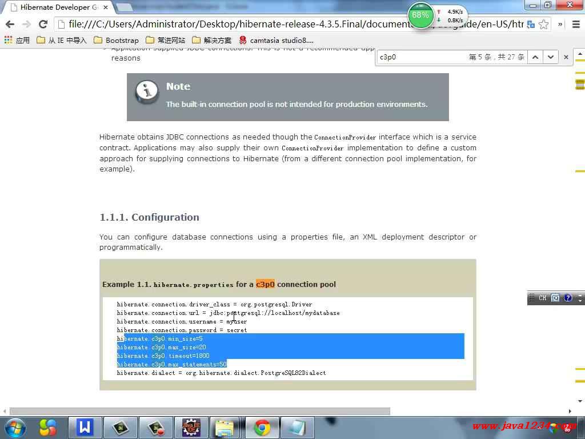
Task: Switch to the Java EE IDE taskbar app
Action: 191,428
